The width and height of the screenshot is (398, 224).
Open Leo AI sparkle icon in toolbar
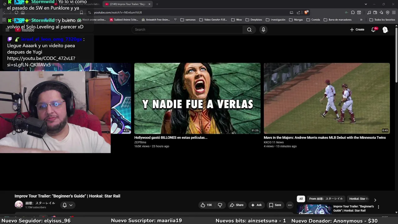(x=381, y=12)
